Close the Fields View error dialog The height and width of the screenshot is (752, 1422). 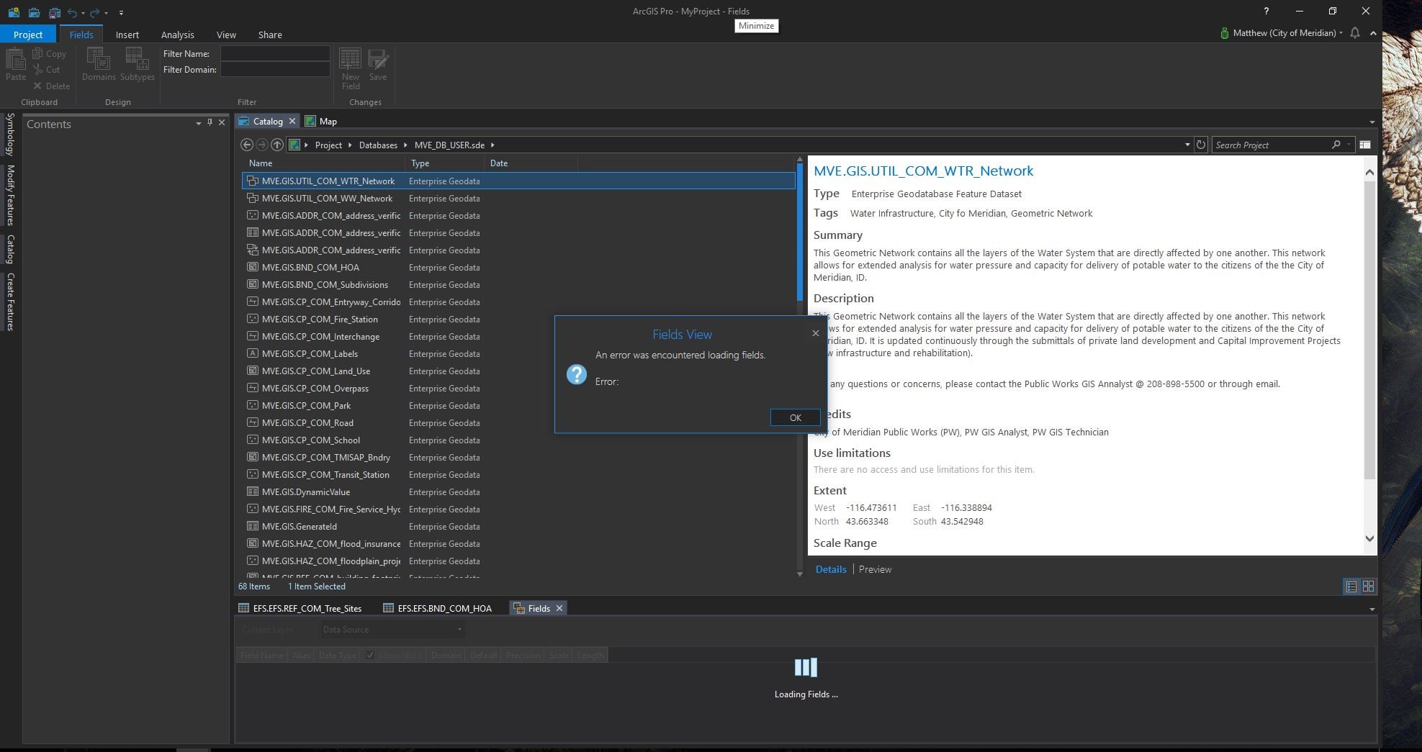coord(815,333)
